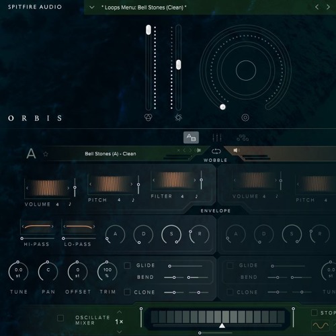Click next shape arrow on LO-PASS display

click(94, 226)
